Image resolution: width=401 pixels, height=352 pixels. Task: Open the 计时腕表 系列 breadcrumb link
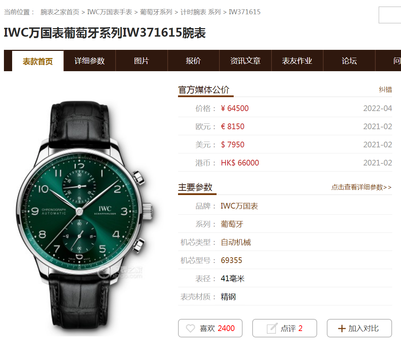coord(200,12)
